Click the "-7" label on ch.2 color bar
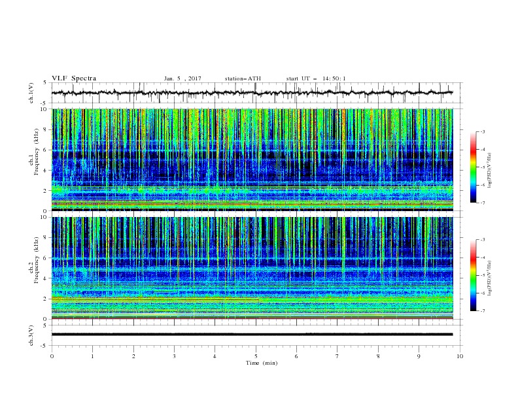The image size is (518, 400). tap(483, 311)
